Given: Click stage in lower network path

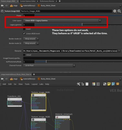Looking at the screenshot, I should tap(14, 79).
